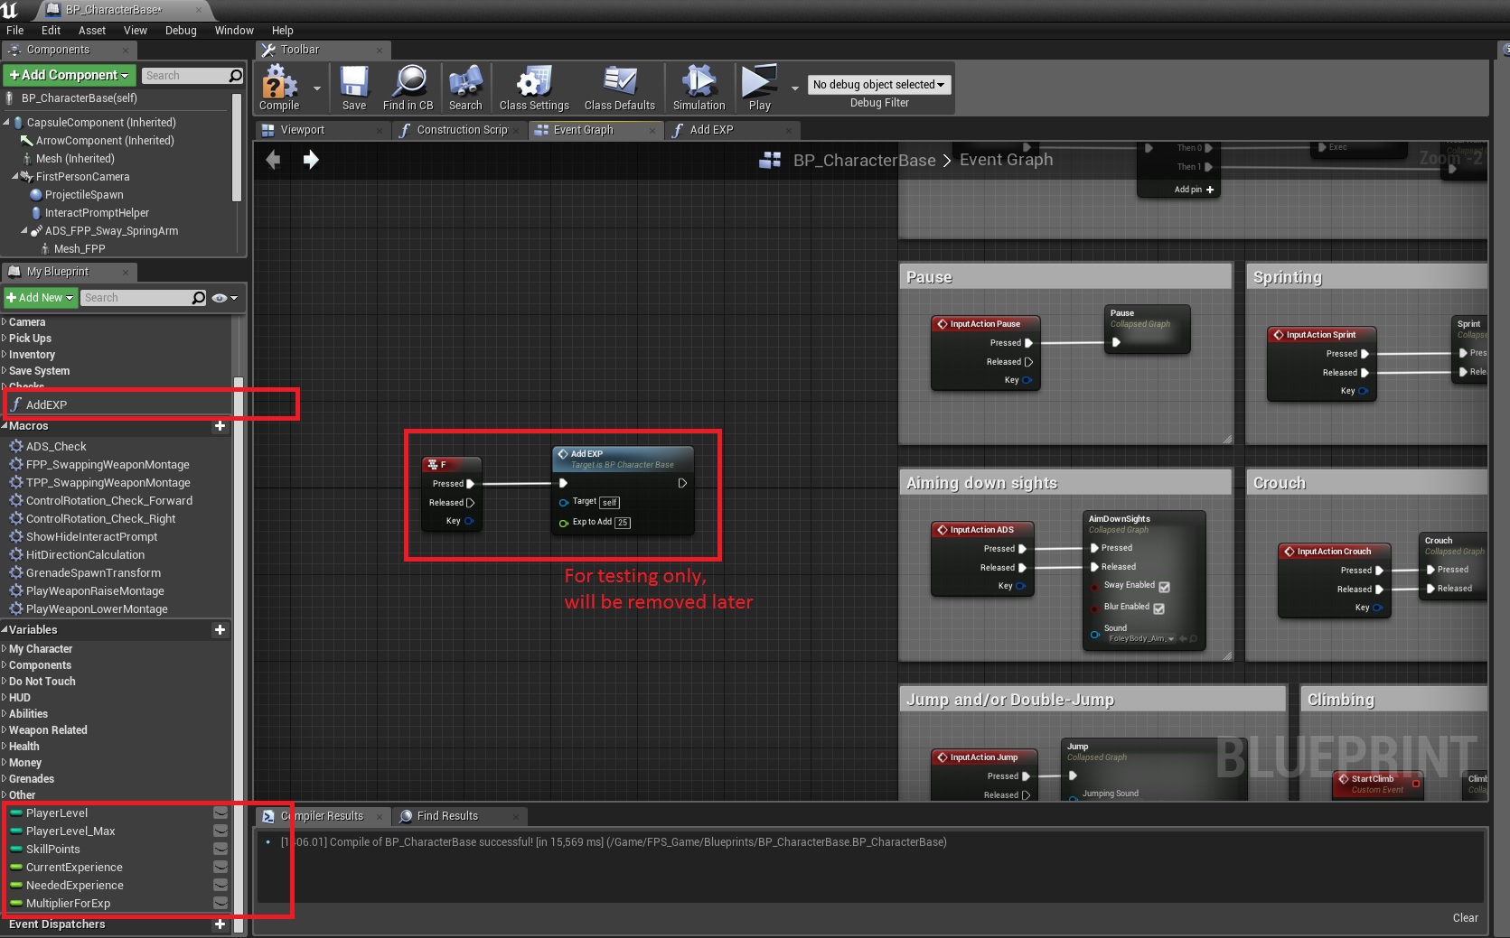This screenshot has width=1510, height=938.
Task: Switch to the Construction Script tab
Action: 461,130
